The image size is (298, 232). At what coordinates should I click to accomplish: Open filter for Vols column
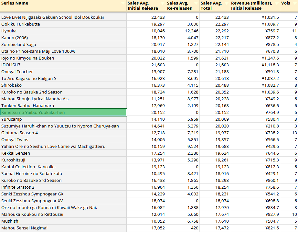coord(295,3)
